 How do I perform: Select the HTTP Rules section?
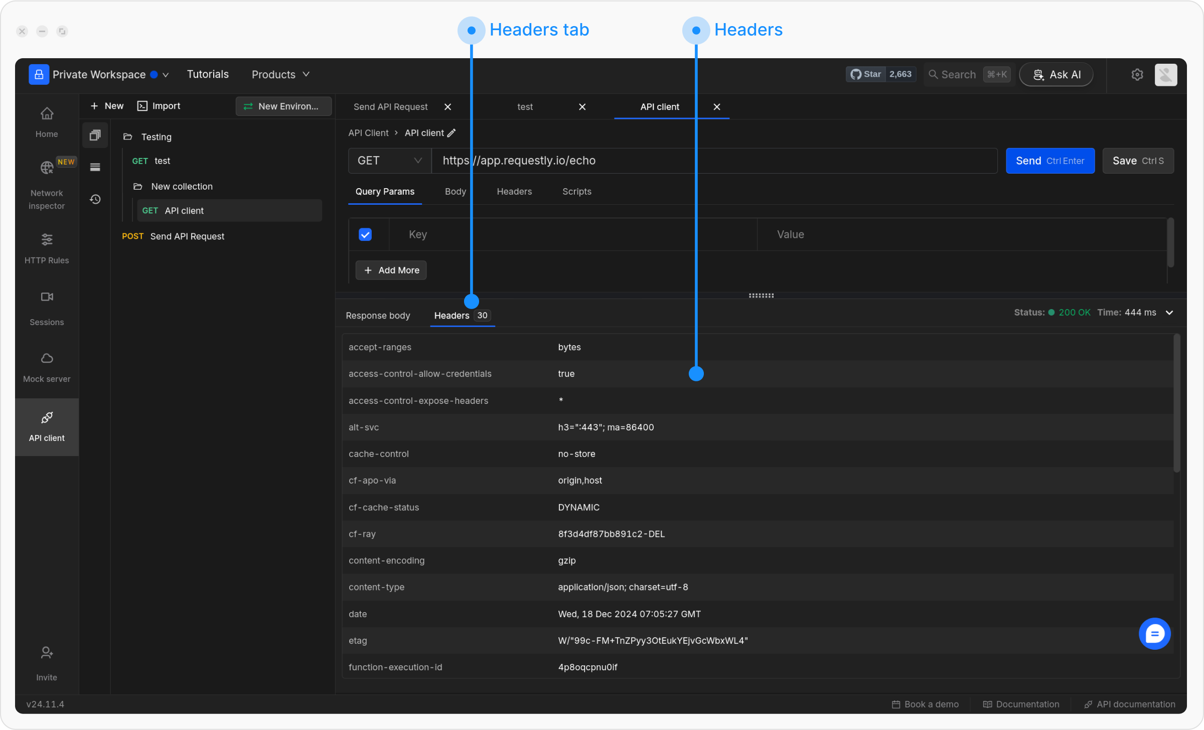pos(47,248)
